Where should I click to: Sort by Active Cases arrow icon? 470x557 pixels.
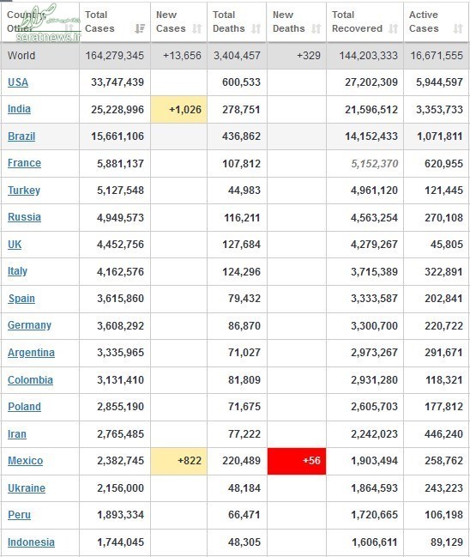tap(458, 28)
